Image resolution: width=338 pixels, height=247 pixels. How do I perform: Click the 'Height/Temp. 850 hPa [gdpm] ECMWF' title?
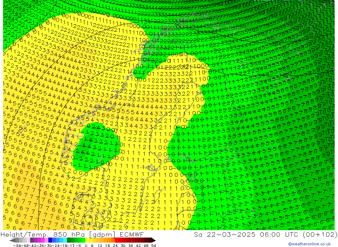pyautogui.click(x=72, y=234)
